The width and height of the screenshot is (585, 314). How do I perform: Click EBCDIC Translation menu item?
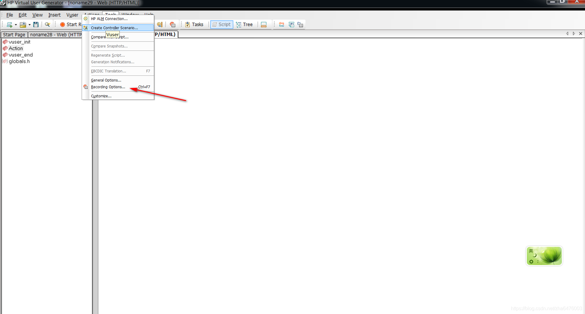[118, 71]
